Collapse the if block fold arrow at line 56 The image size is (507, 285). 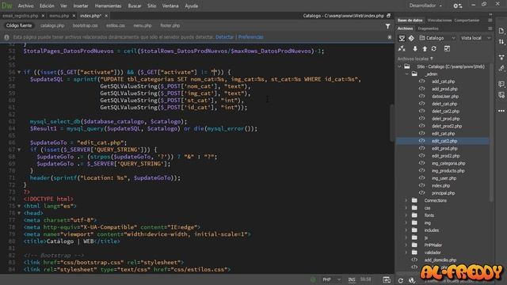point(19,72)
